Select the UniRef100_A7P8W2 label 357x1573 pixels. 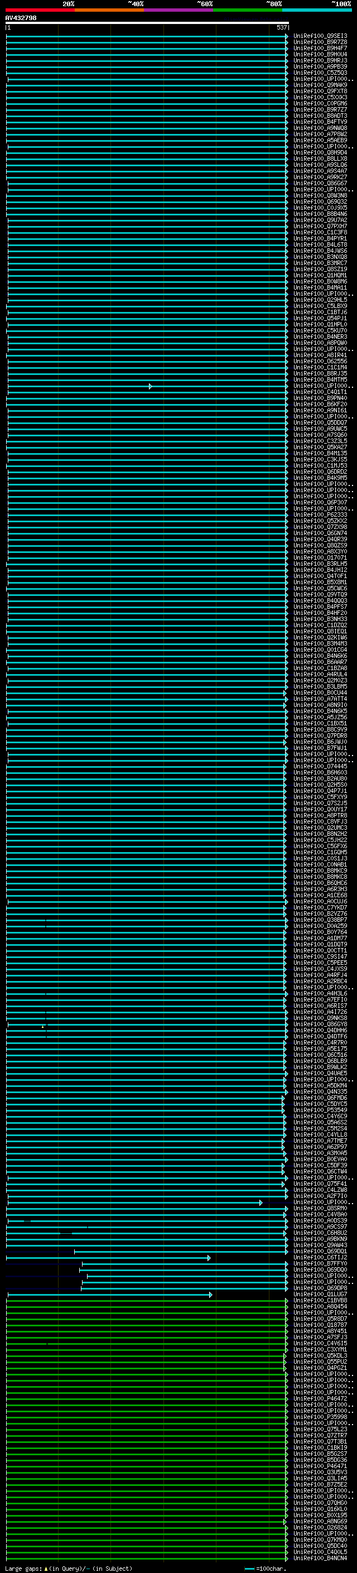point(320,134)
